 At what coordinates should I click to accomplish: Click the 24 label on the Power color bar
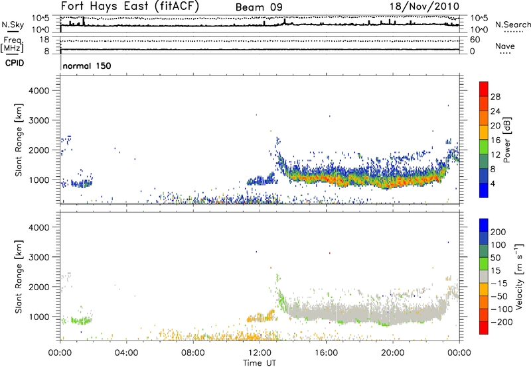click(x=495, y=111)
